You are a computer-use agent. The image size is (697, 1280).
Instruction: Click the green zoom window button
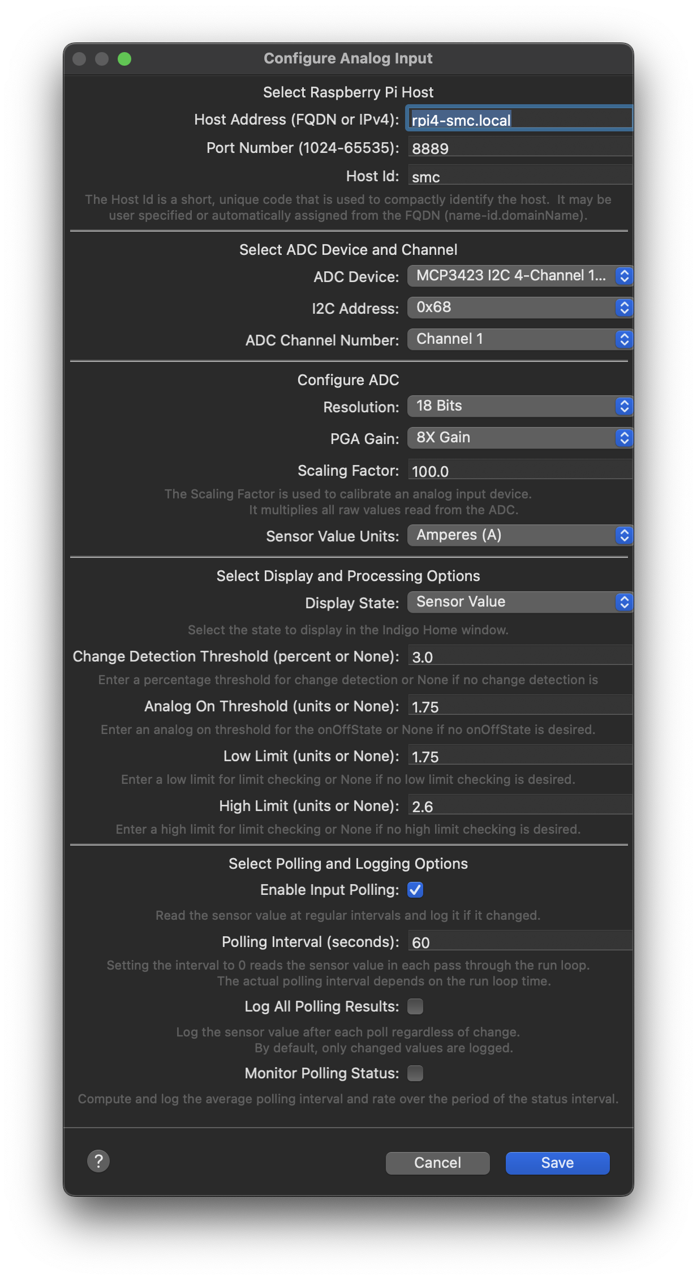124,59
